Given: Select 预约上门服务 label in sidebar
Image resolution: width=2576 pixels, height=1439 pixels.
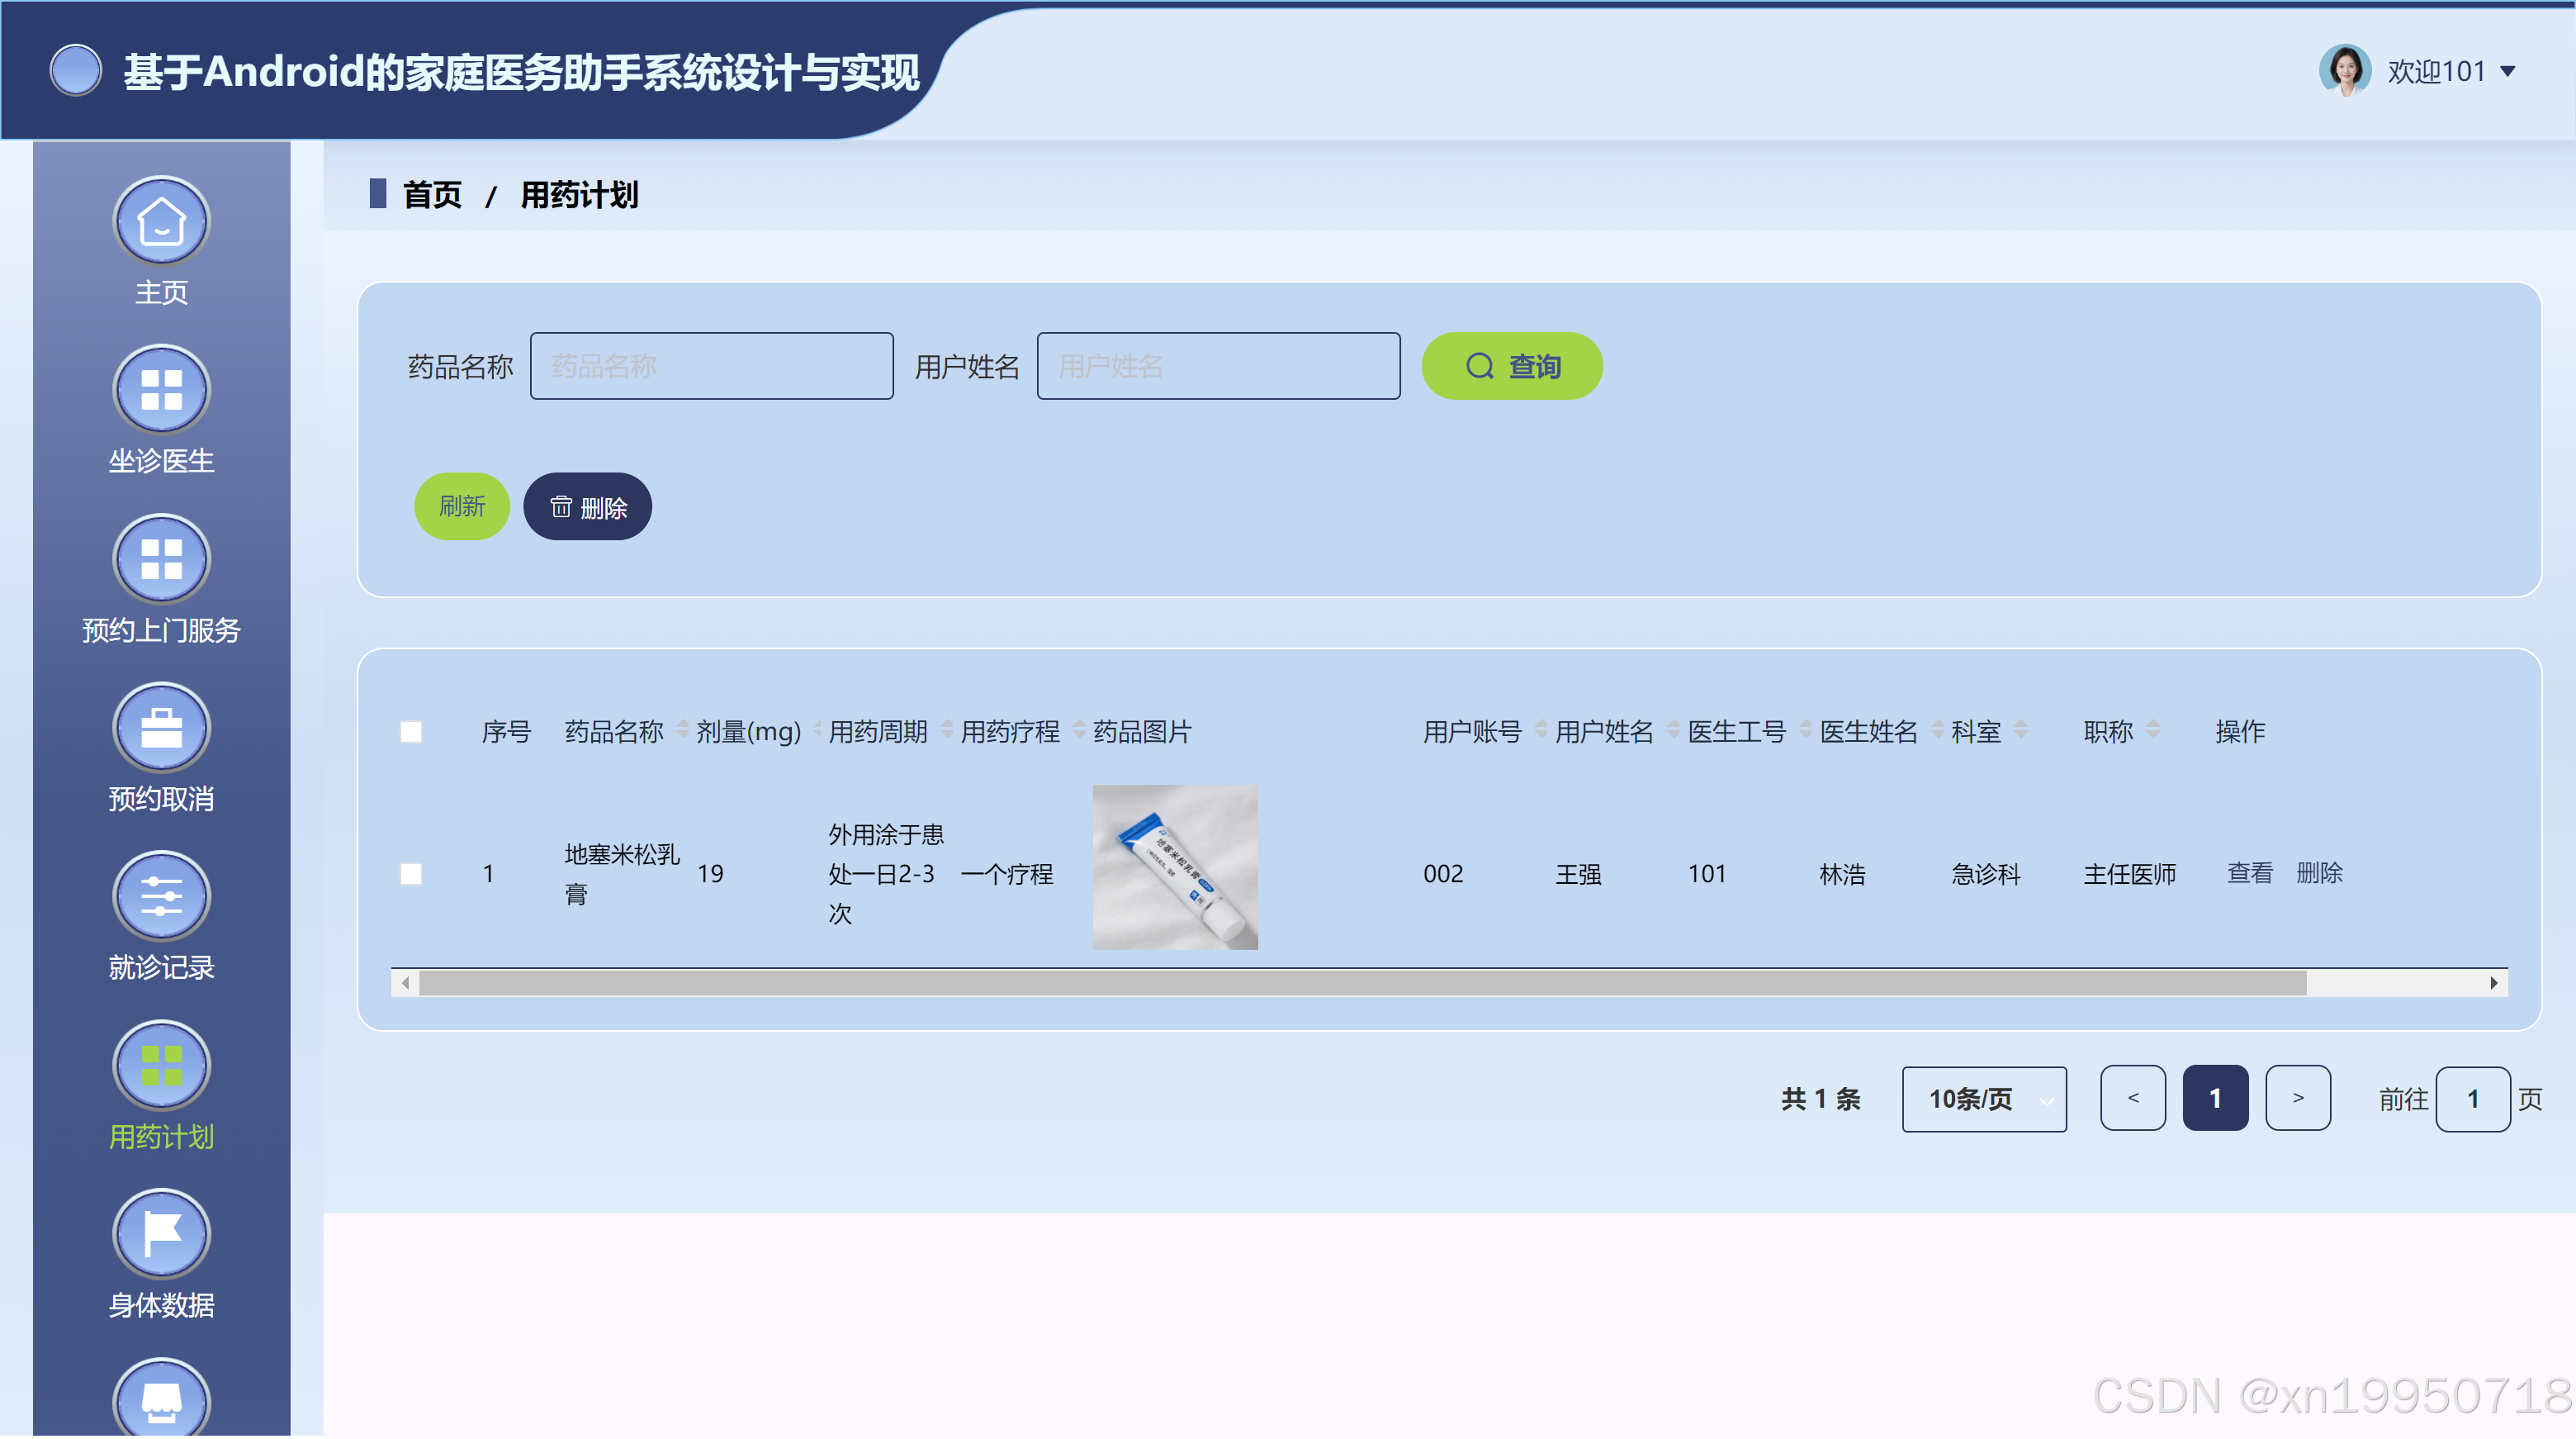Looking at the screenshot, I should pos(161,630).
